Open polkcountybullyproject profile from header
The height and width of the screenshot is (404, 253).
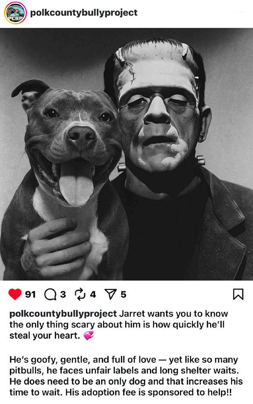pyautogui.click(x=84, y=13)
